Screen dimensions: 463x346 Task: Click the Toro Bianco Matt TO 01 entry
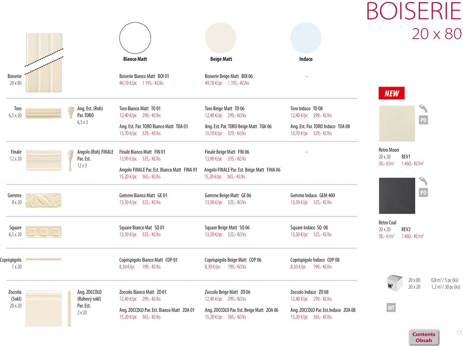tap(140, 109)
